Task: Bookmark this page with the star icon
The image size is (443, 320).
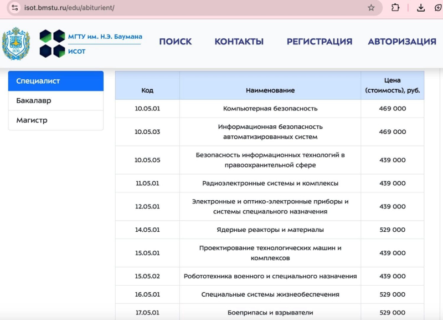Action: click(x=371, y=8)
